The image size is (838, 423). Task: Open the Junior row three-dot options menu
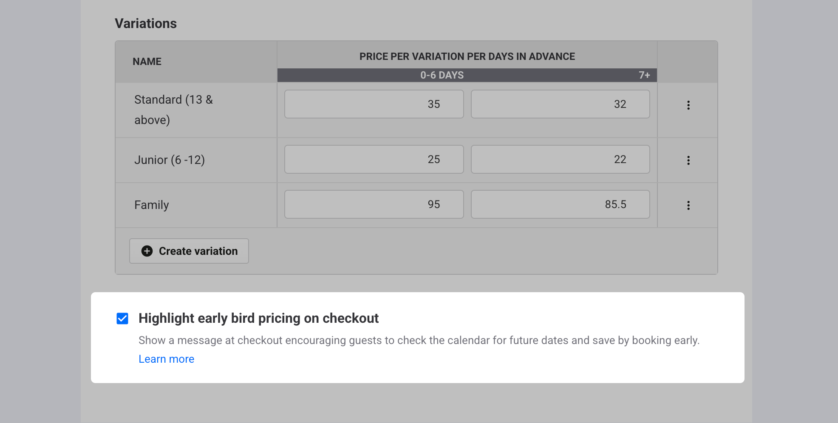pyautogui.click(x=688, y=160)
